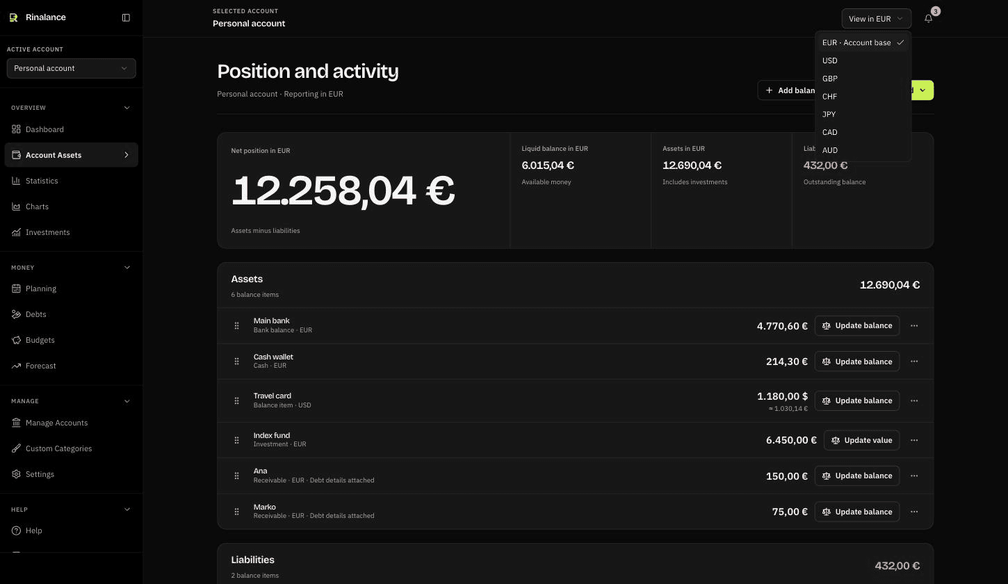Image resolution: width=1008 pixels, height=584 pixels.
Task: Open more options for Marko
Action: 914,512
